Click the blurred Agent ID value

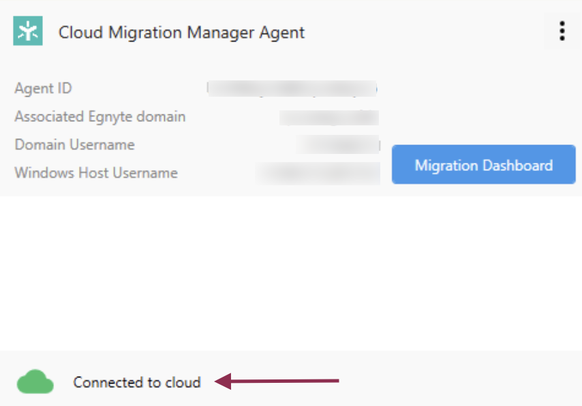(x=291, y=89)
